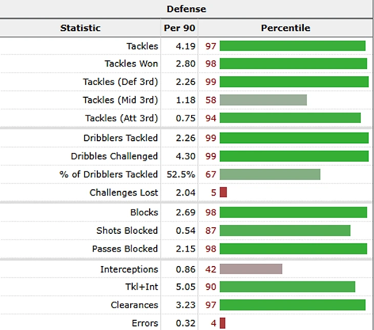
Task: Select the Dribblers Tackled statistic label
Action: (120, 138)
